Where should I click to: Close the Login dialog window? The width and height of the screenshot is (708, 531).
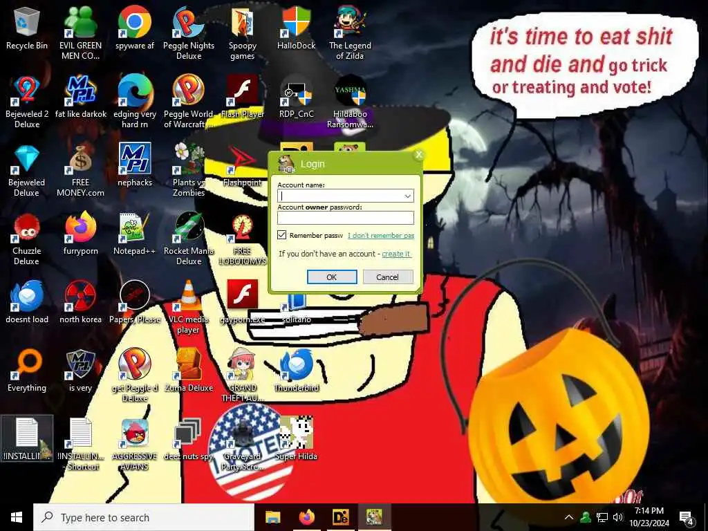pos(418,155)
